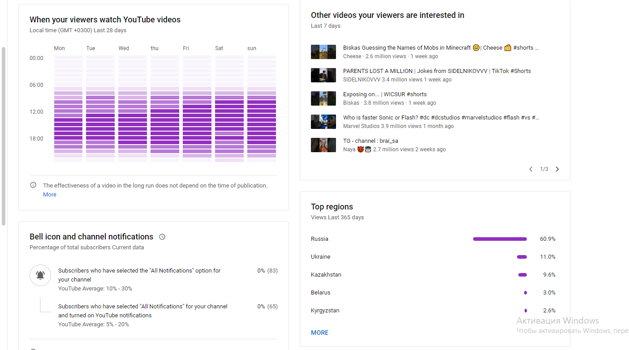This screenshot has height=350, width=629.
Task: Click the Russia region bar
Action: (x=500, y=239)
